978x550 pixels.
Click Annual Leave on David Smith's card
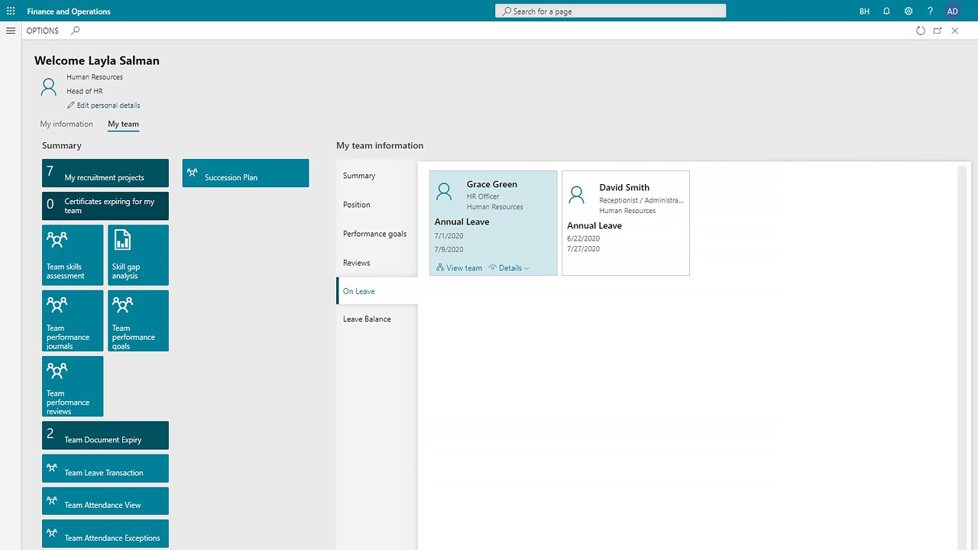pos(594,225)
